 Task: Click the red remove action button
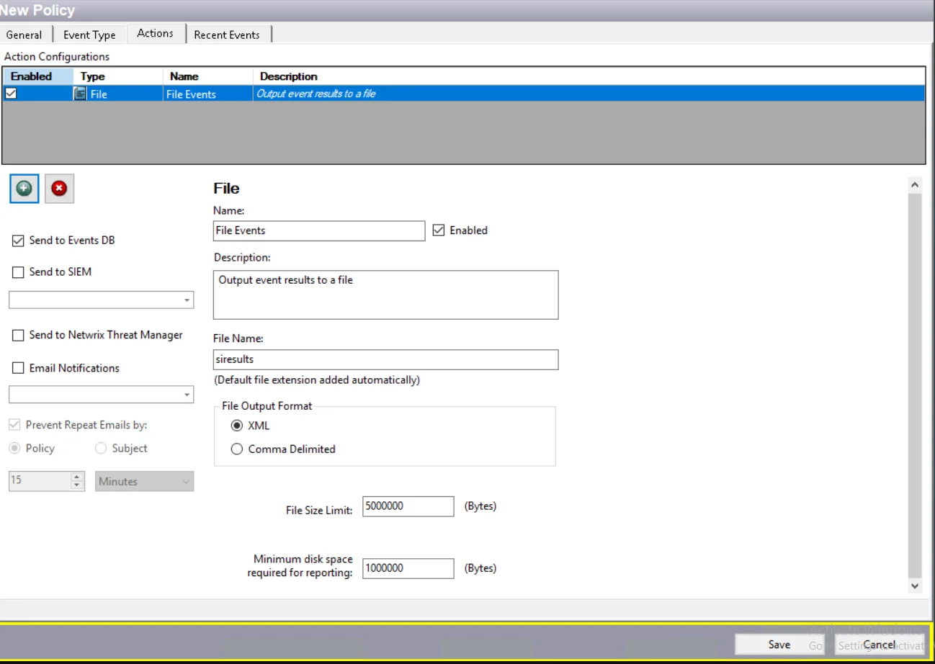(59, 188)
